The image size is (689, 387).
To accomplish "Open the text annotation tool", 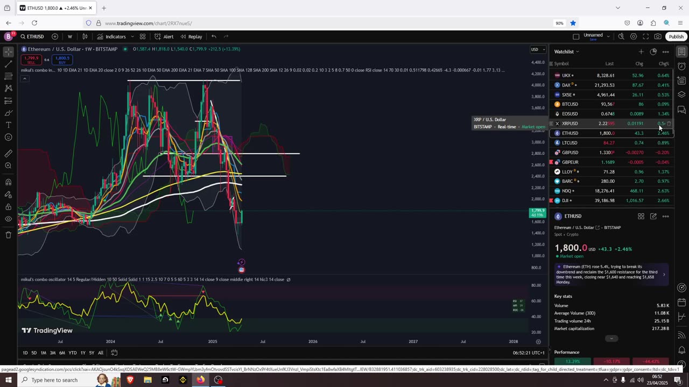I will [x=8, y=125].
